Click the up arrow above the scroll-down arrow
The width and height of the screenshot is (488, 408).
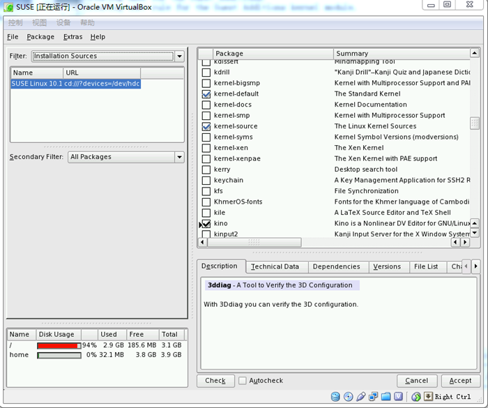coord(474,223)
